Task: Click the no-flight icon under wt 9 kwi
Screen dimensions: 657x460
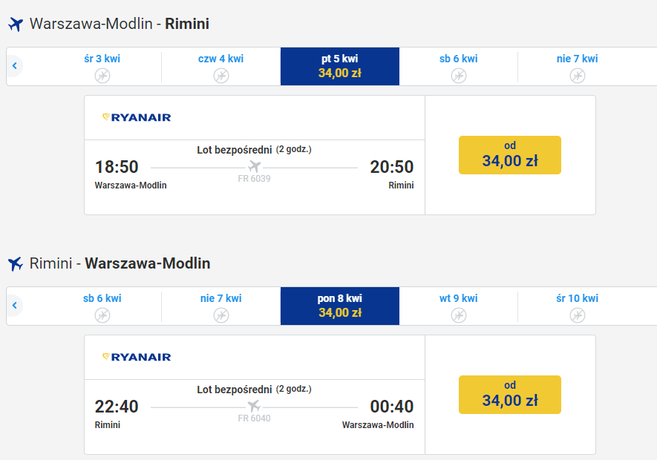Action: 459,315
